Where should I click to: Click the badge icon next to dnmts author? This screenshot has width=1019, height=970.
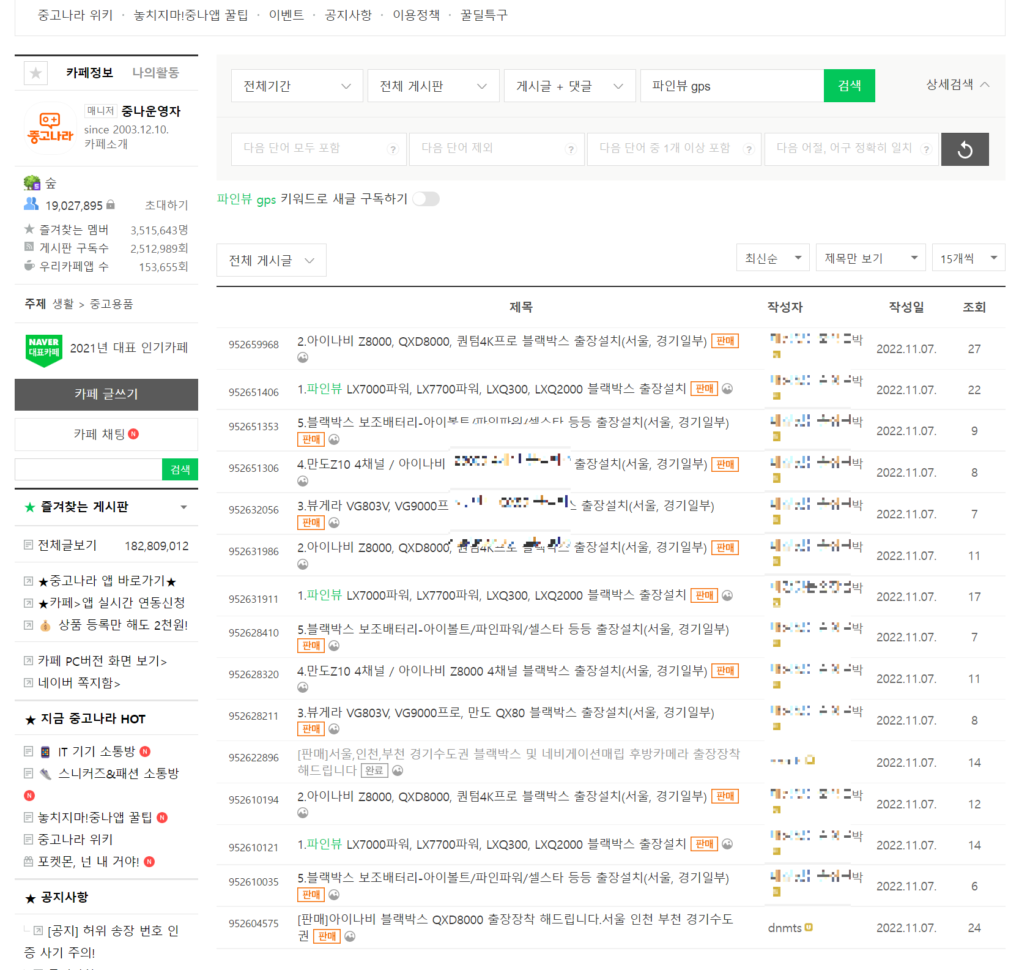[x=809, y=927]
